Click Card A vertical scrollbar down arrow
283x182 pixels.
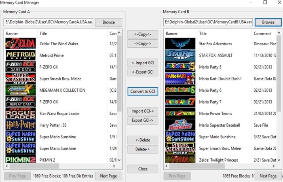coord(119,160)
